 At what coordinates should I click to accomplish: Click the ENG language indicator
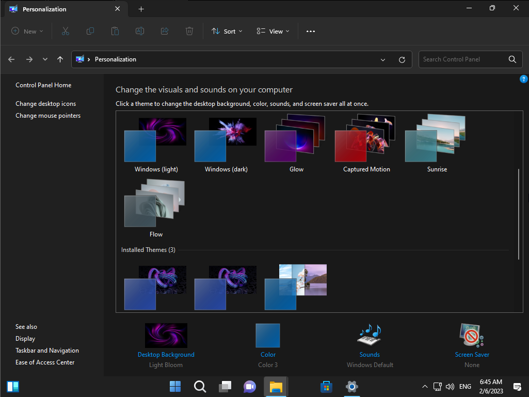465,387
